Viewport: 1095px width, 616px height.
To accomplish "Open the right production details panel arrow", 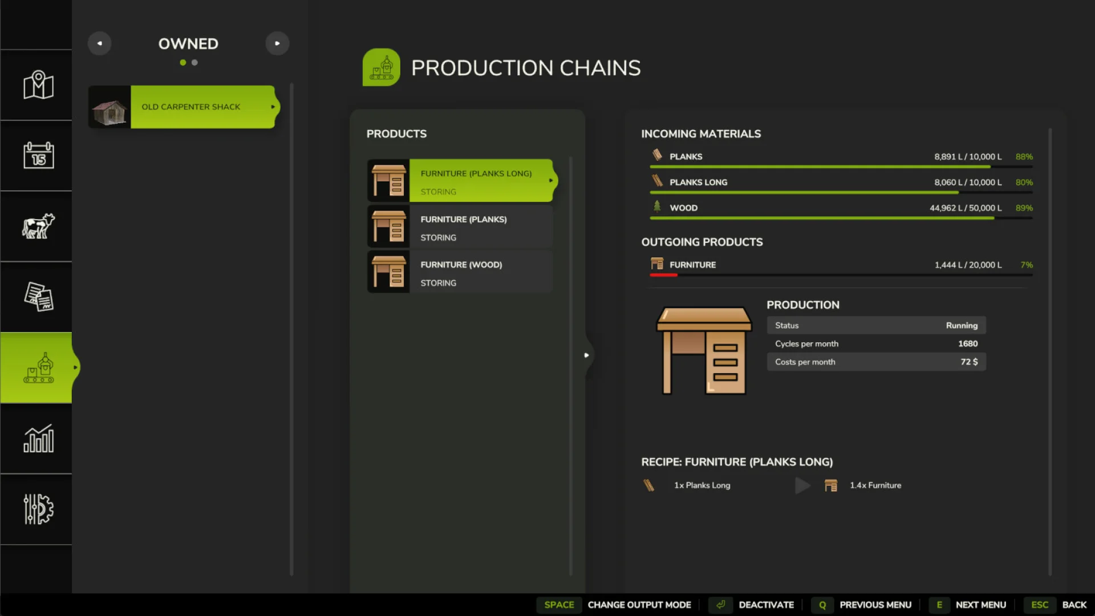I will pos(587,355).
